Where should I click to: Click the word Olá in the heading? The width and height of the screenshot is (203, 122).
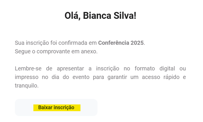tap(72, 16)
